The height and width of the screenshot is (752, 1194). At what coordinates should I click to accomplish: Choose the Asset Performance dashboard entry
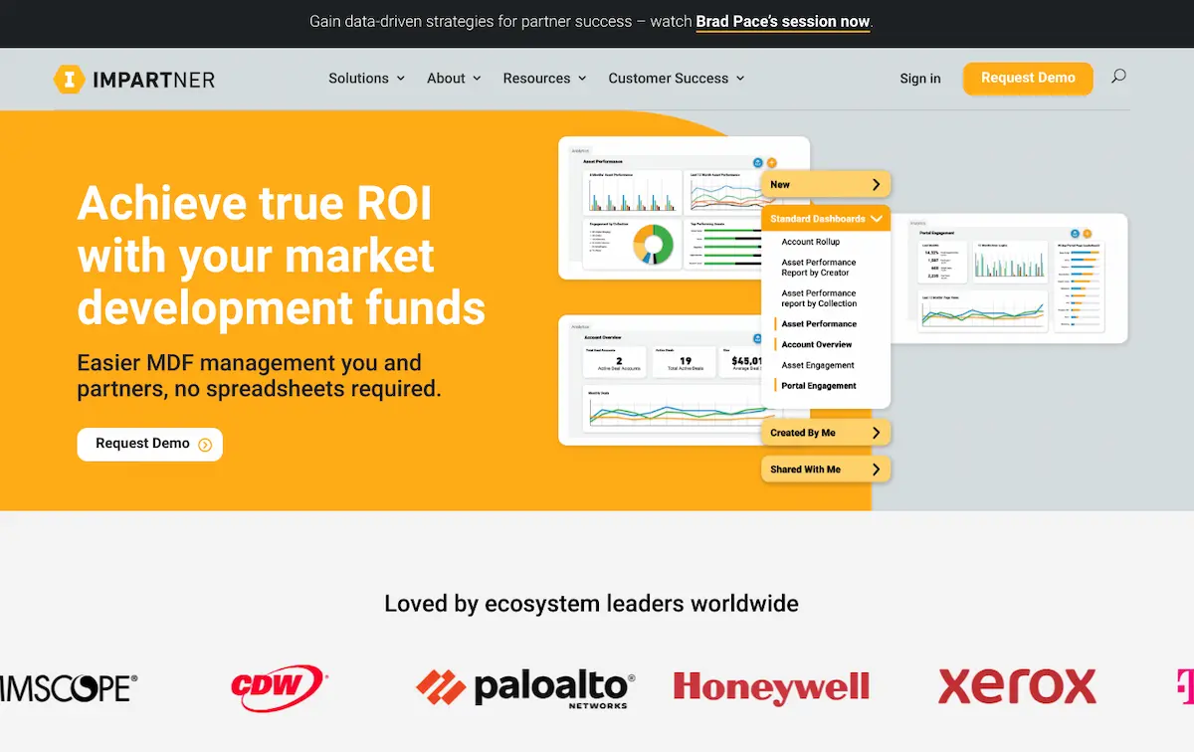coord(819,324)
